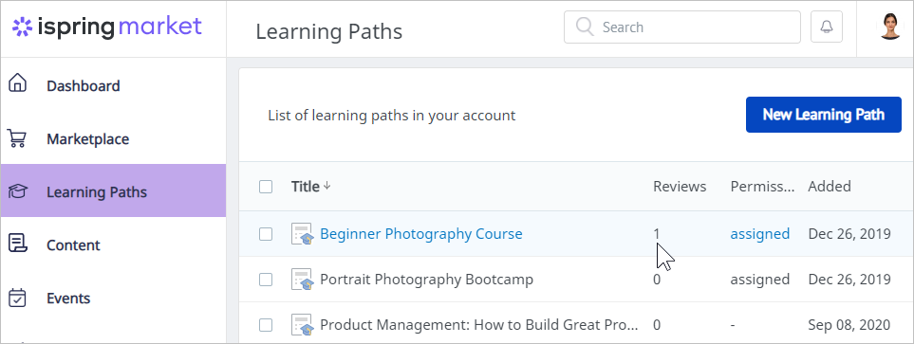Click review count 0 for Portrait Photography

click(657, 280)
